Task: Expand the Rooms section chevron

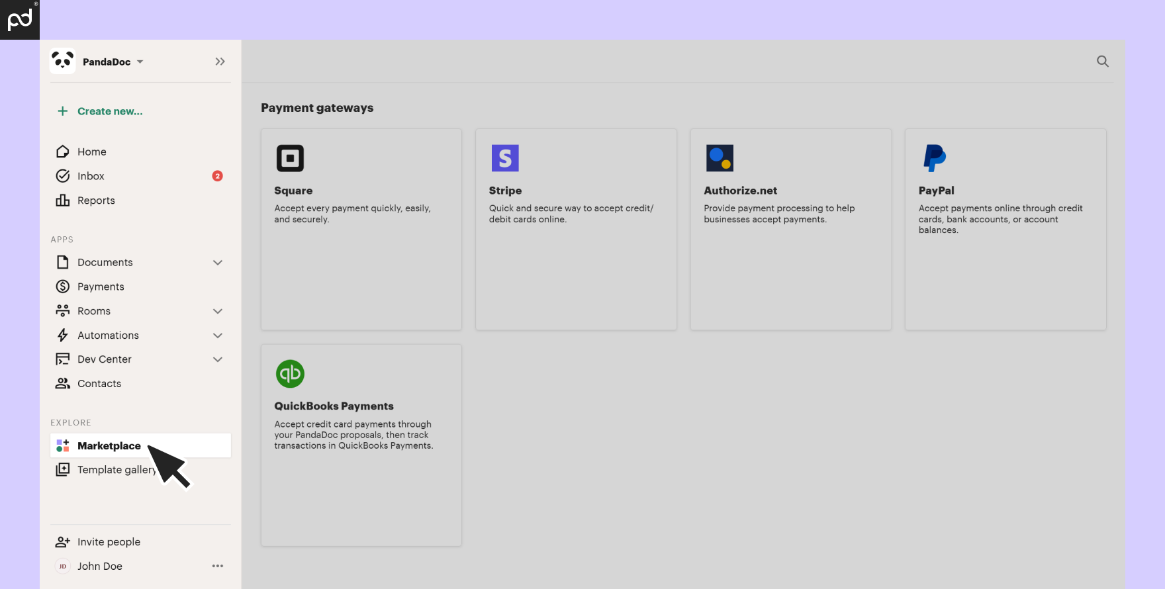Action: point(218,311)
